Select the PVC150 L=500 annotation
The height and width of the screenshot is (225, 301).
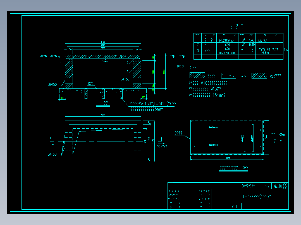point(153,104)
